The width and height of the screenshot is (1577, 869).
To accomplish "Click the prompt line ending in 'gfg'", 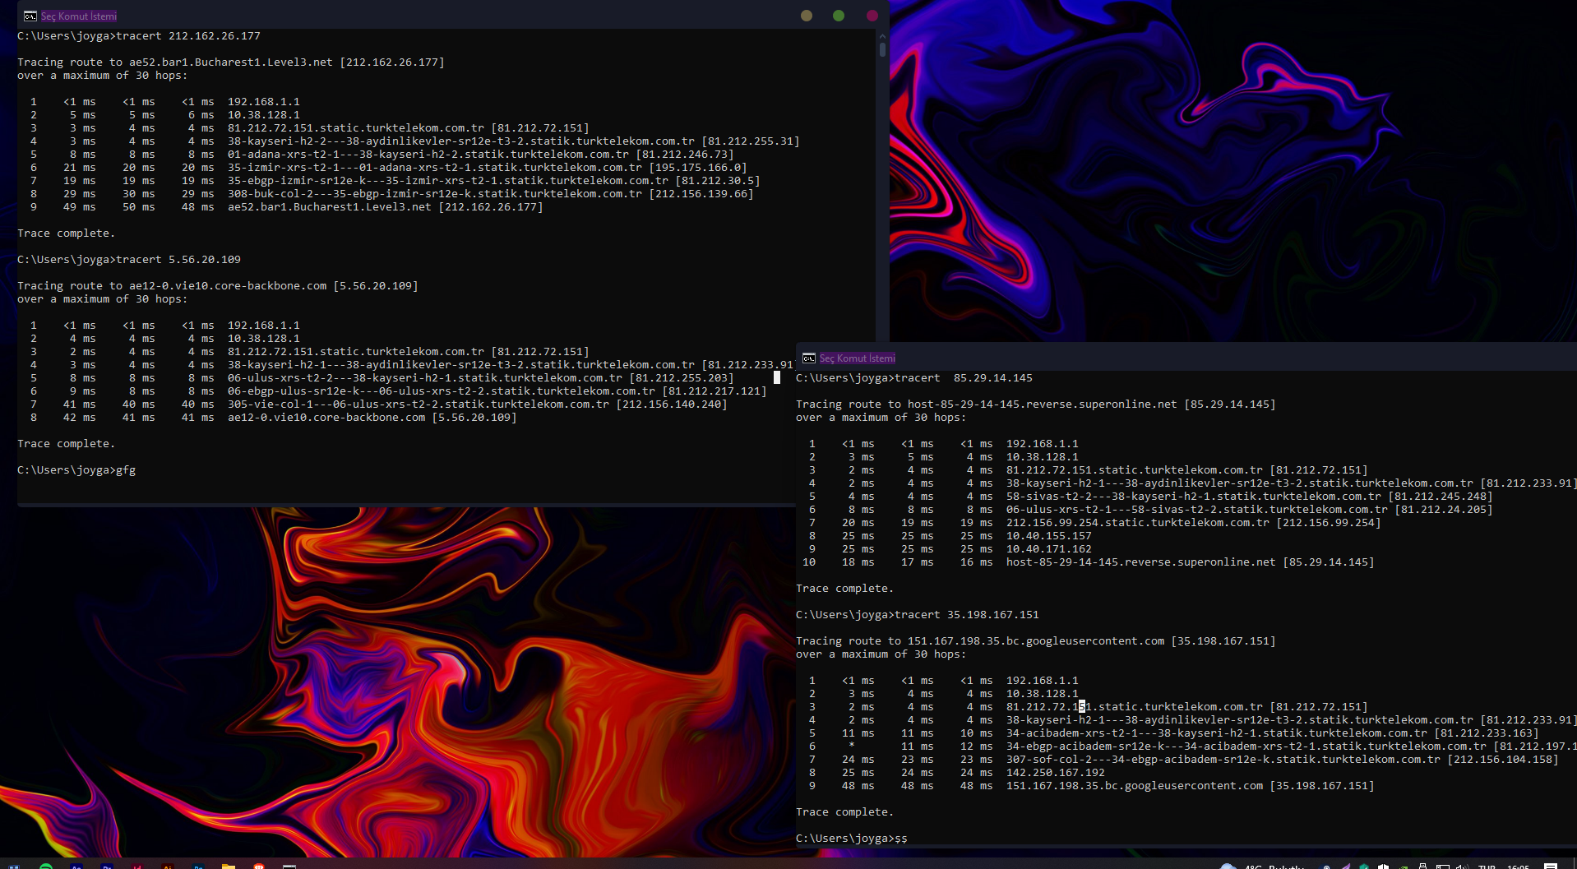I will click(76, 470).
